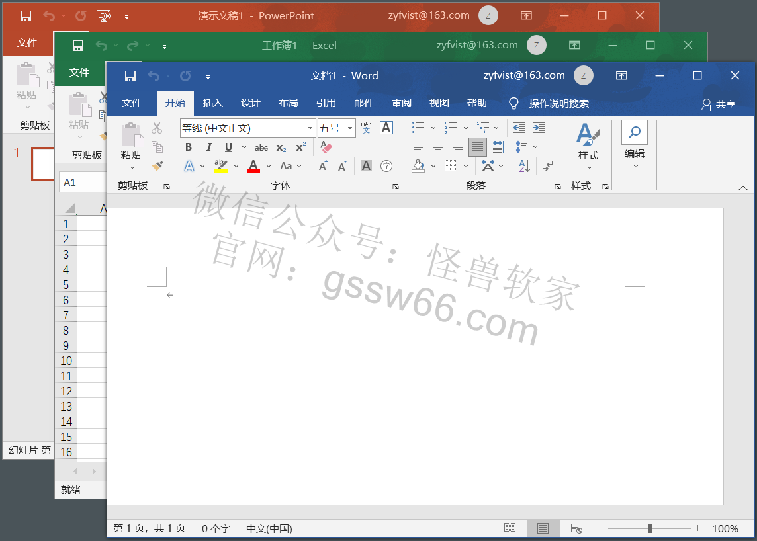The image size is (757, 541).
Task: Expand the 编辑 editing menu
Action: (x=635, y=146)
